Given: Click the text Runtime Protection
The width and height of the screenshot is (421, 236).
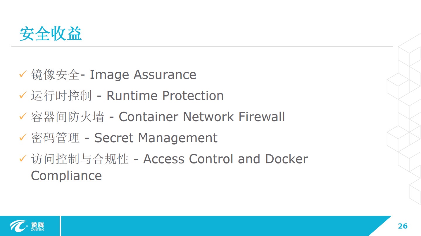Looking at the screenshot, I should (x=165, y=96).
